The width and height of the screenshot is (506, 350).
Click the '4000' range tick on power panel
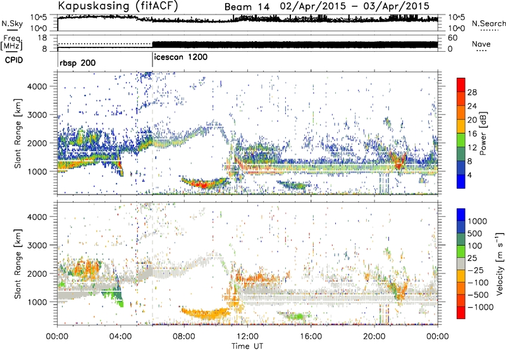pos(37,87)
